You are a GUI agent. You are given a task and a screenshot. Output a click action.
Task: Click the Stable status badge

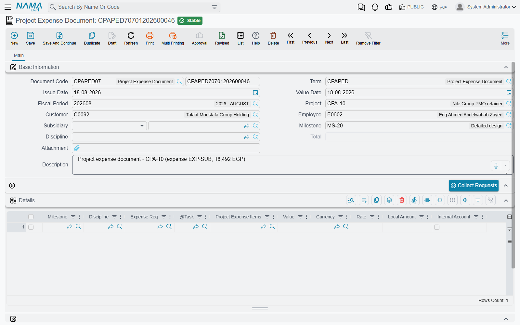click(x=190, y=20)
